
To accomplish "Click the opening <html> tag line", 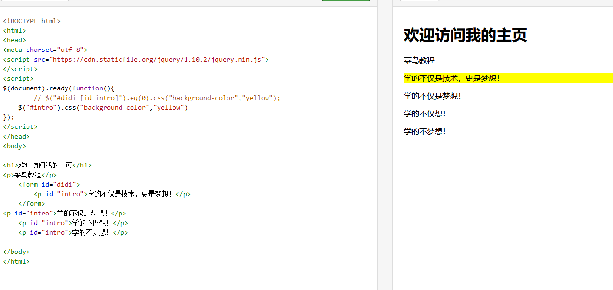I will (14, 30).
